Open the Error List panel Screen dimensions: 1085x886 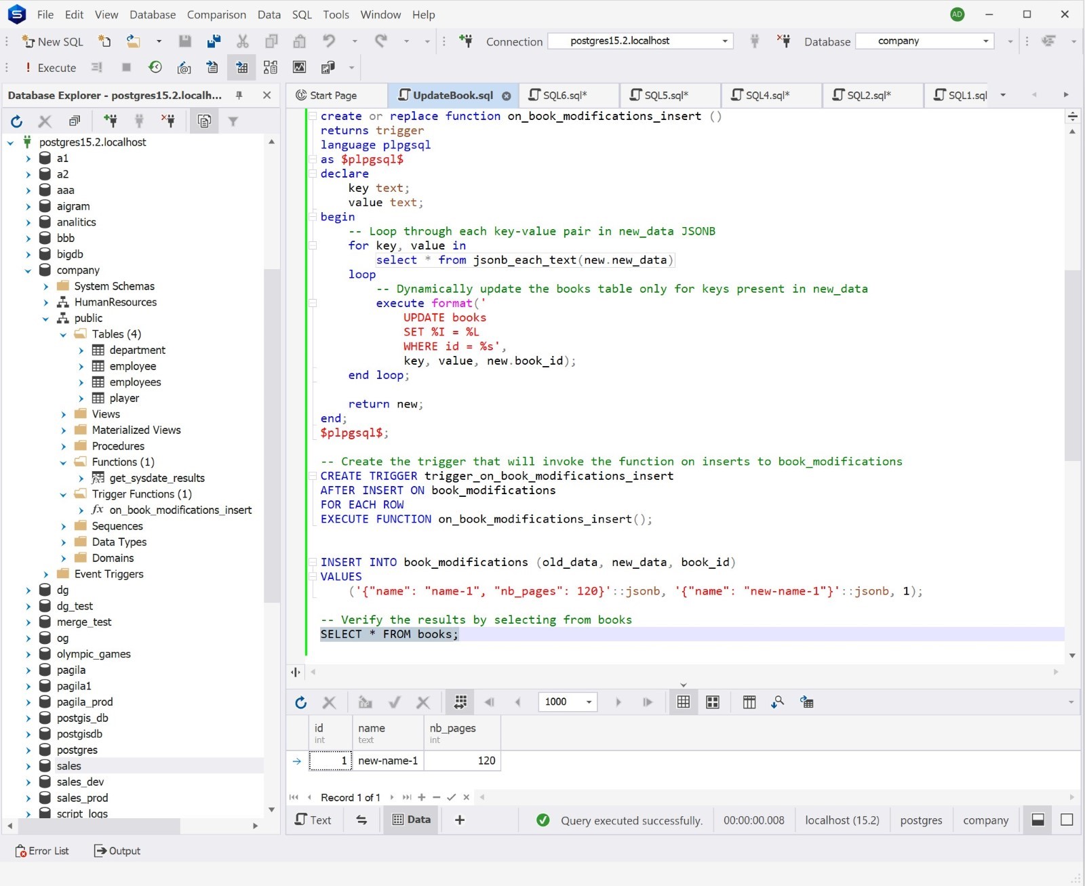point(42,851)
